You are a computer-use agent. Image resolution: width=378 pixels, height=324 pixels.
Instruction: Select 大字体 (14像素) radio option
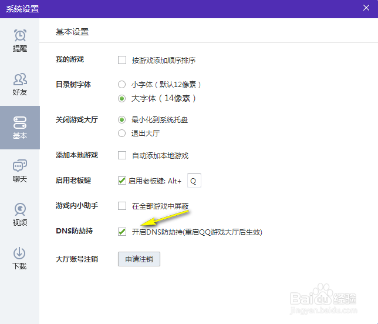[122, 99]
